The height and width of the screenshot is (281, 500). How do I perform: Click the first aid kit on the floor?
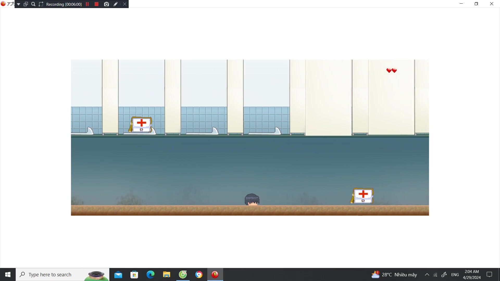(x=362, y=196)
